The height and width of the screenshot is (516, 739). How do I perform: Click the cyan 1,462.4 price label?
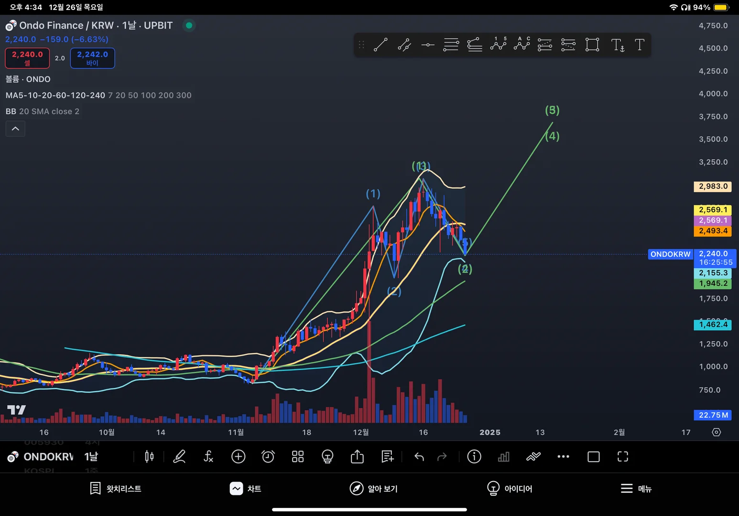click(x=713, y=324)
